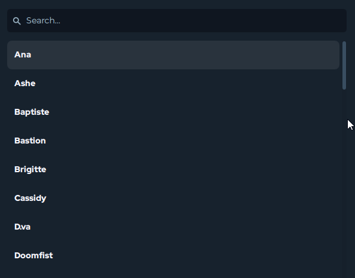Click the Doomfist row at the list bottom
This screenshot has height=278, width=355.
tap(173, 255)
